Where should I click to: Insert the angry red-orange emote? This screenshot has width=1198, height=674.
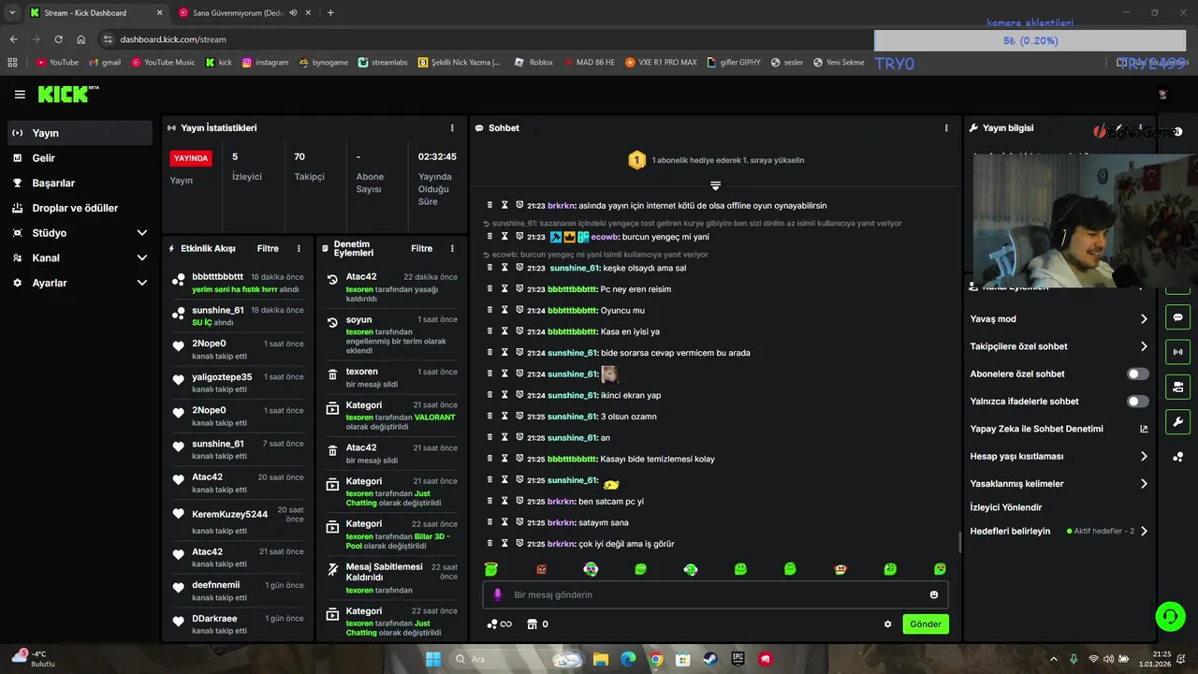click(541, 569)
